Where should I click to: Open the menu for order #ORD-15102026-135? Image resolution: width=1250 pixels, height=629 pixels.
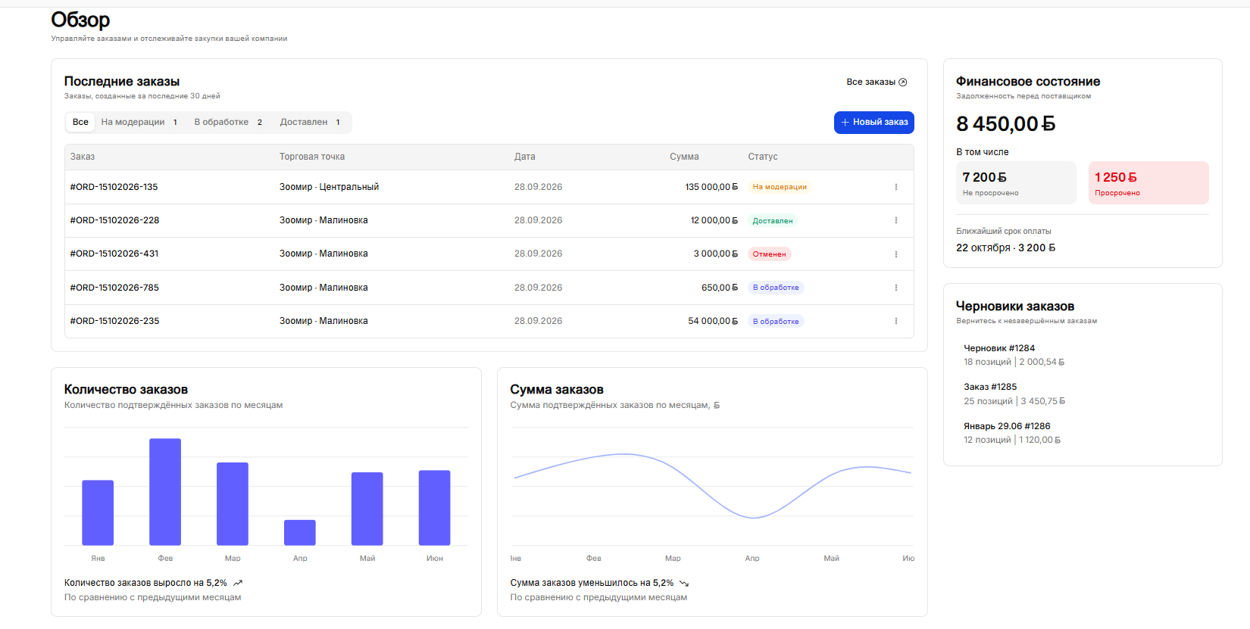coord(895,187)
